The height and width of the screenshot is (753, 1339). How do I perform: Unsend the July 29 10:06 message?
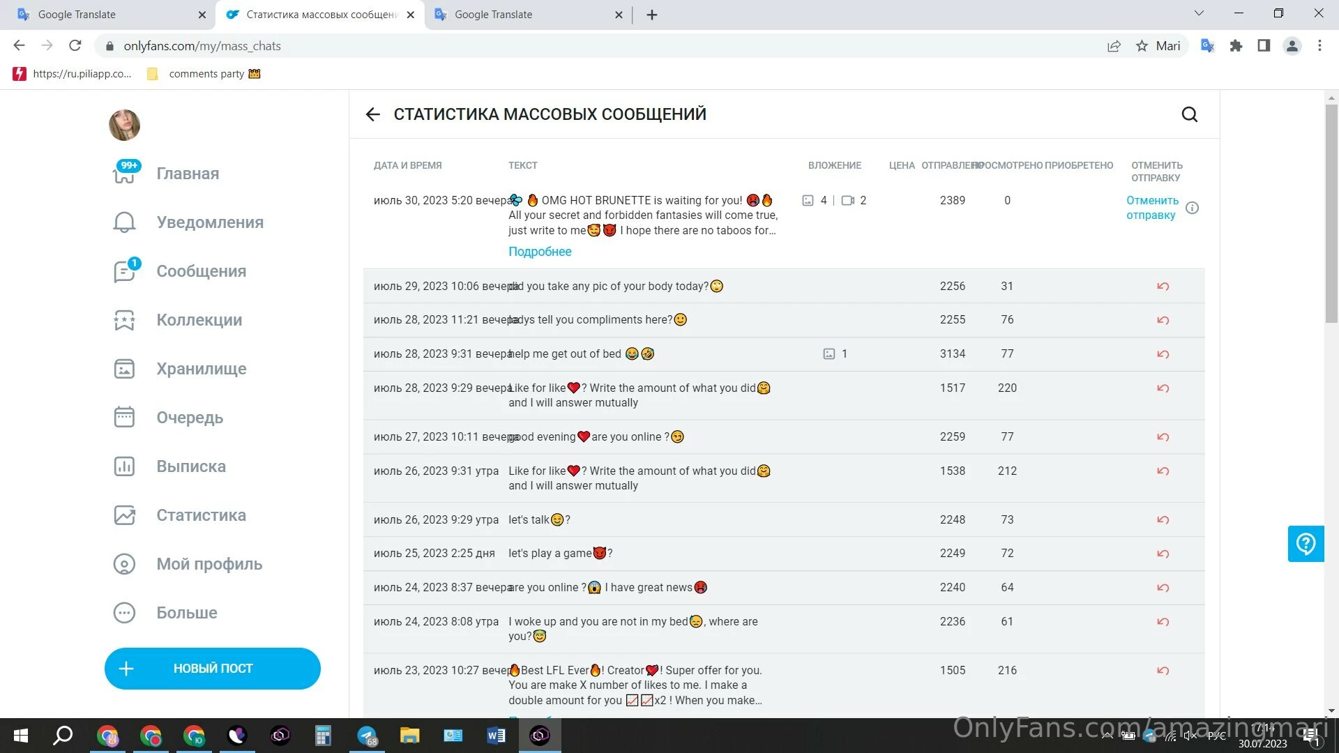[1163, 287]
